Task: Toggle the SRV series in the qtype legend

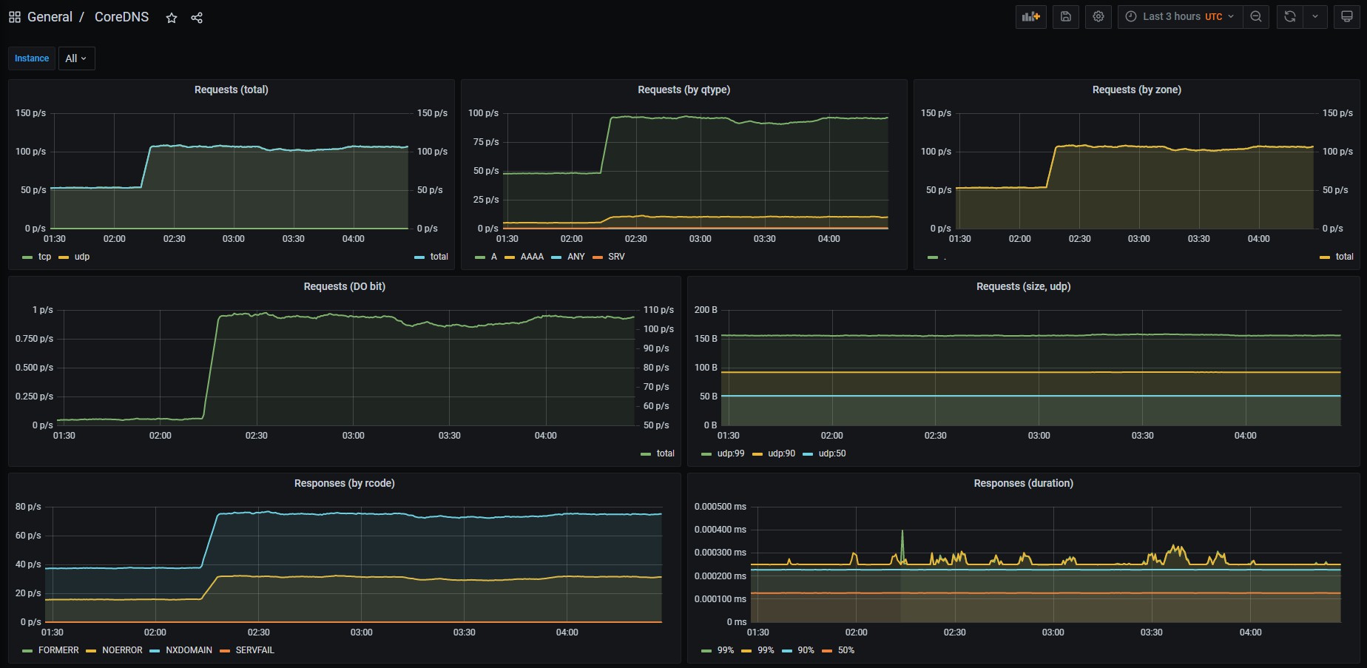Action: pyautogui.click(x=616, y=257)
